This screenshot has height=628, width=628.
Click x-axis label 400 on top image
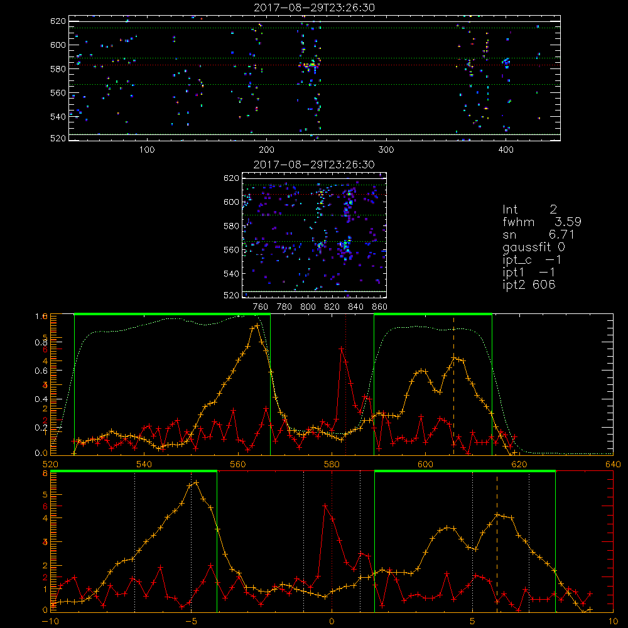point(506,150)
